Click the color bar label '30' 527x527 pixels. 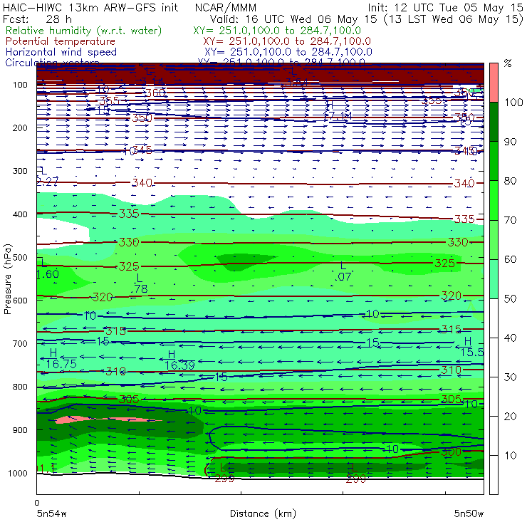[x=510, y=377]
